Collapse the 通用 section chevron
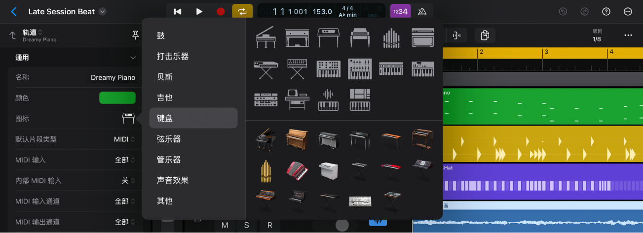Image resolution: width=643 pixels, height=233 pixels. point(133,58)
